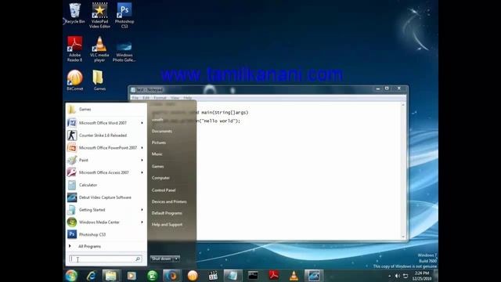Select Games in Start menu program list
Screen dimensions: 501x282
[106, 110]
